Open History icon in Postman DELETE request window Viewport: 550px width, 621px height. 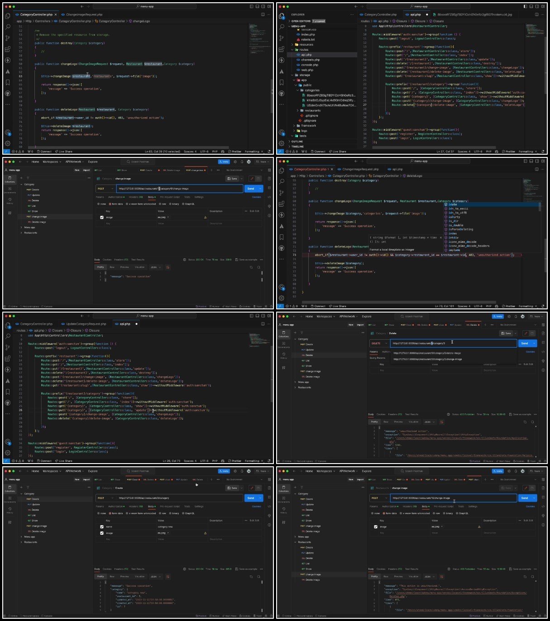click(x=283, y=356)
